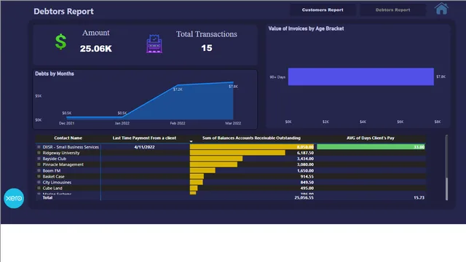Click the Jan 2022 axis label
This screenshot has width=466, height=262.
coord(122,123)
